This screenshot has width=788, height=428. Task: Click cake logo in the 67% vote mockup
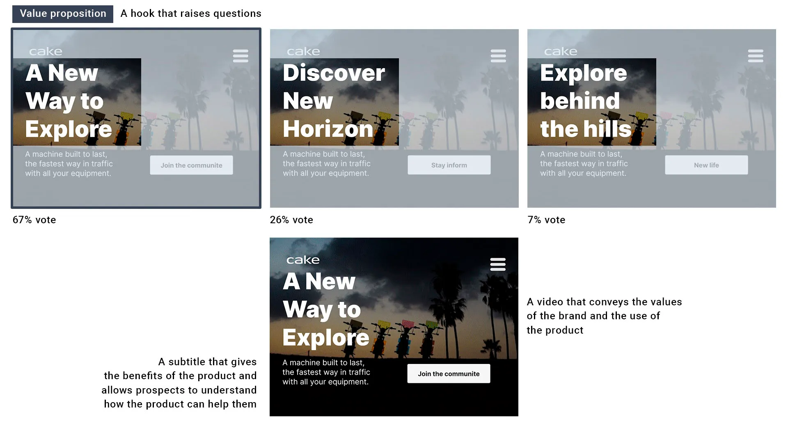pyautogui.click(x=46, y=51)
